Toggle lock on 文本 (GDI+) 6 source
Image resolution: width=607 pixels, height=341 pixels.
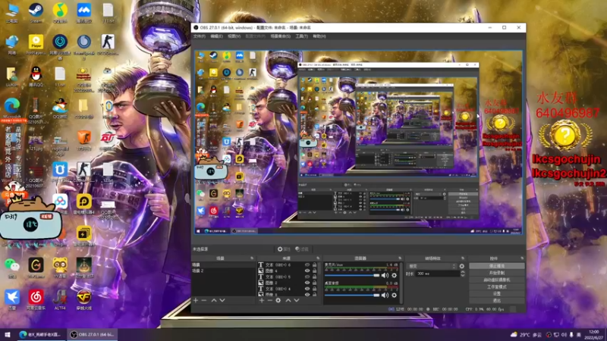click(x=314, y=264)
